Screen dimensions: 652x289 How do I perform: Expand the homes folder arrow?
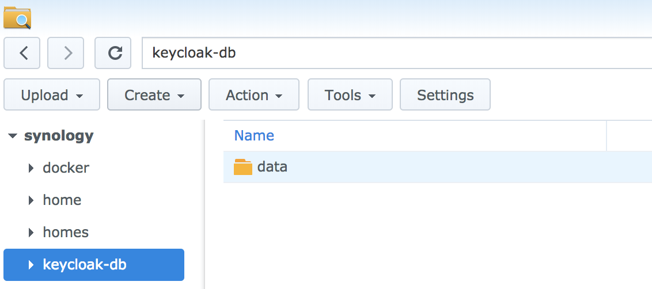coord(31,232)
